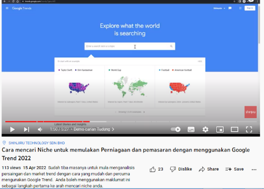Open video settings gear

(205, 129)
